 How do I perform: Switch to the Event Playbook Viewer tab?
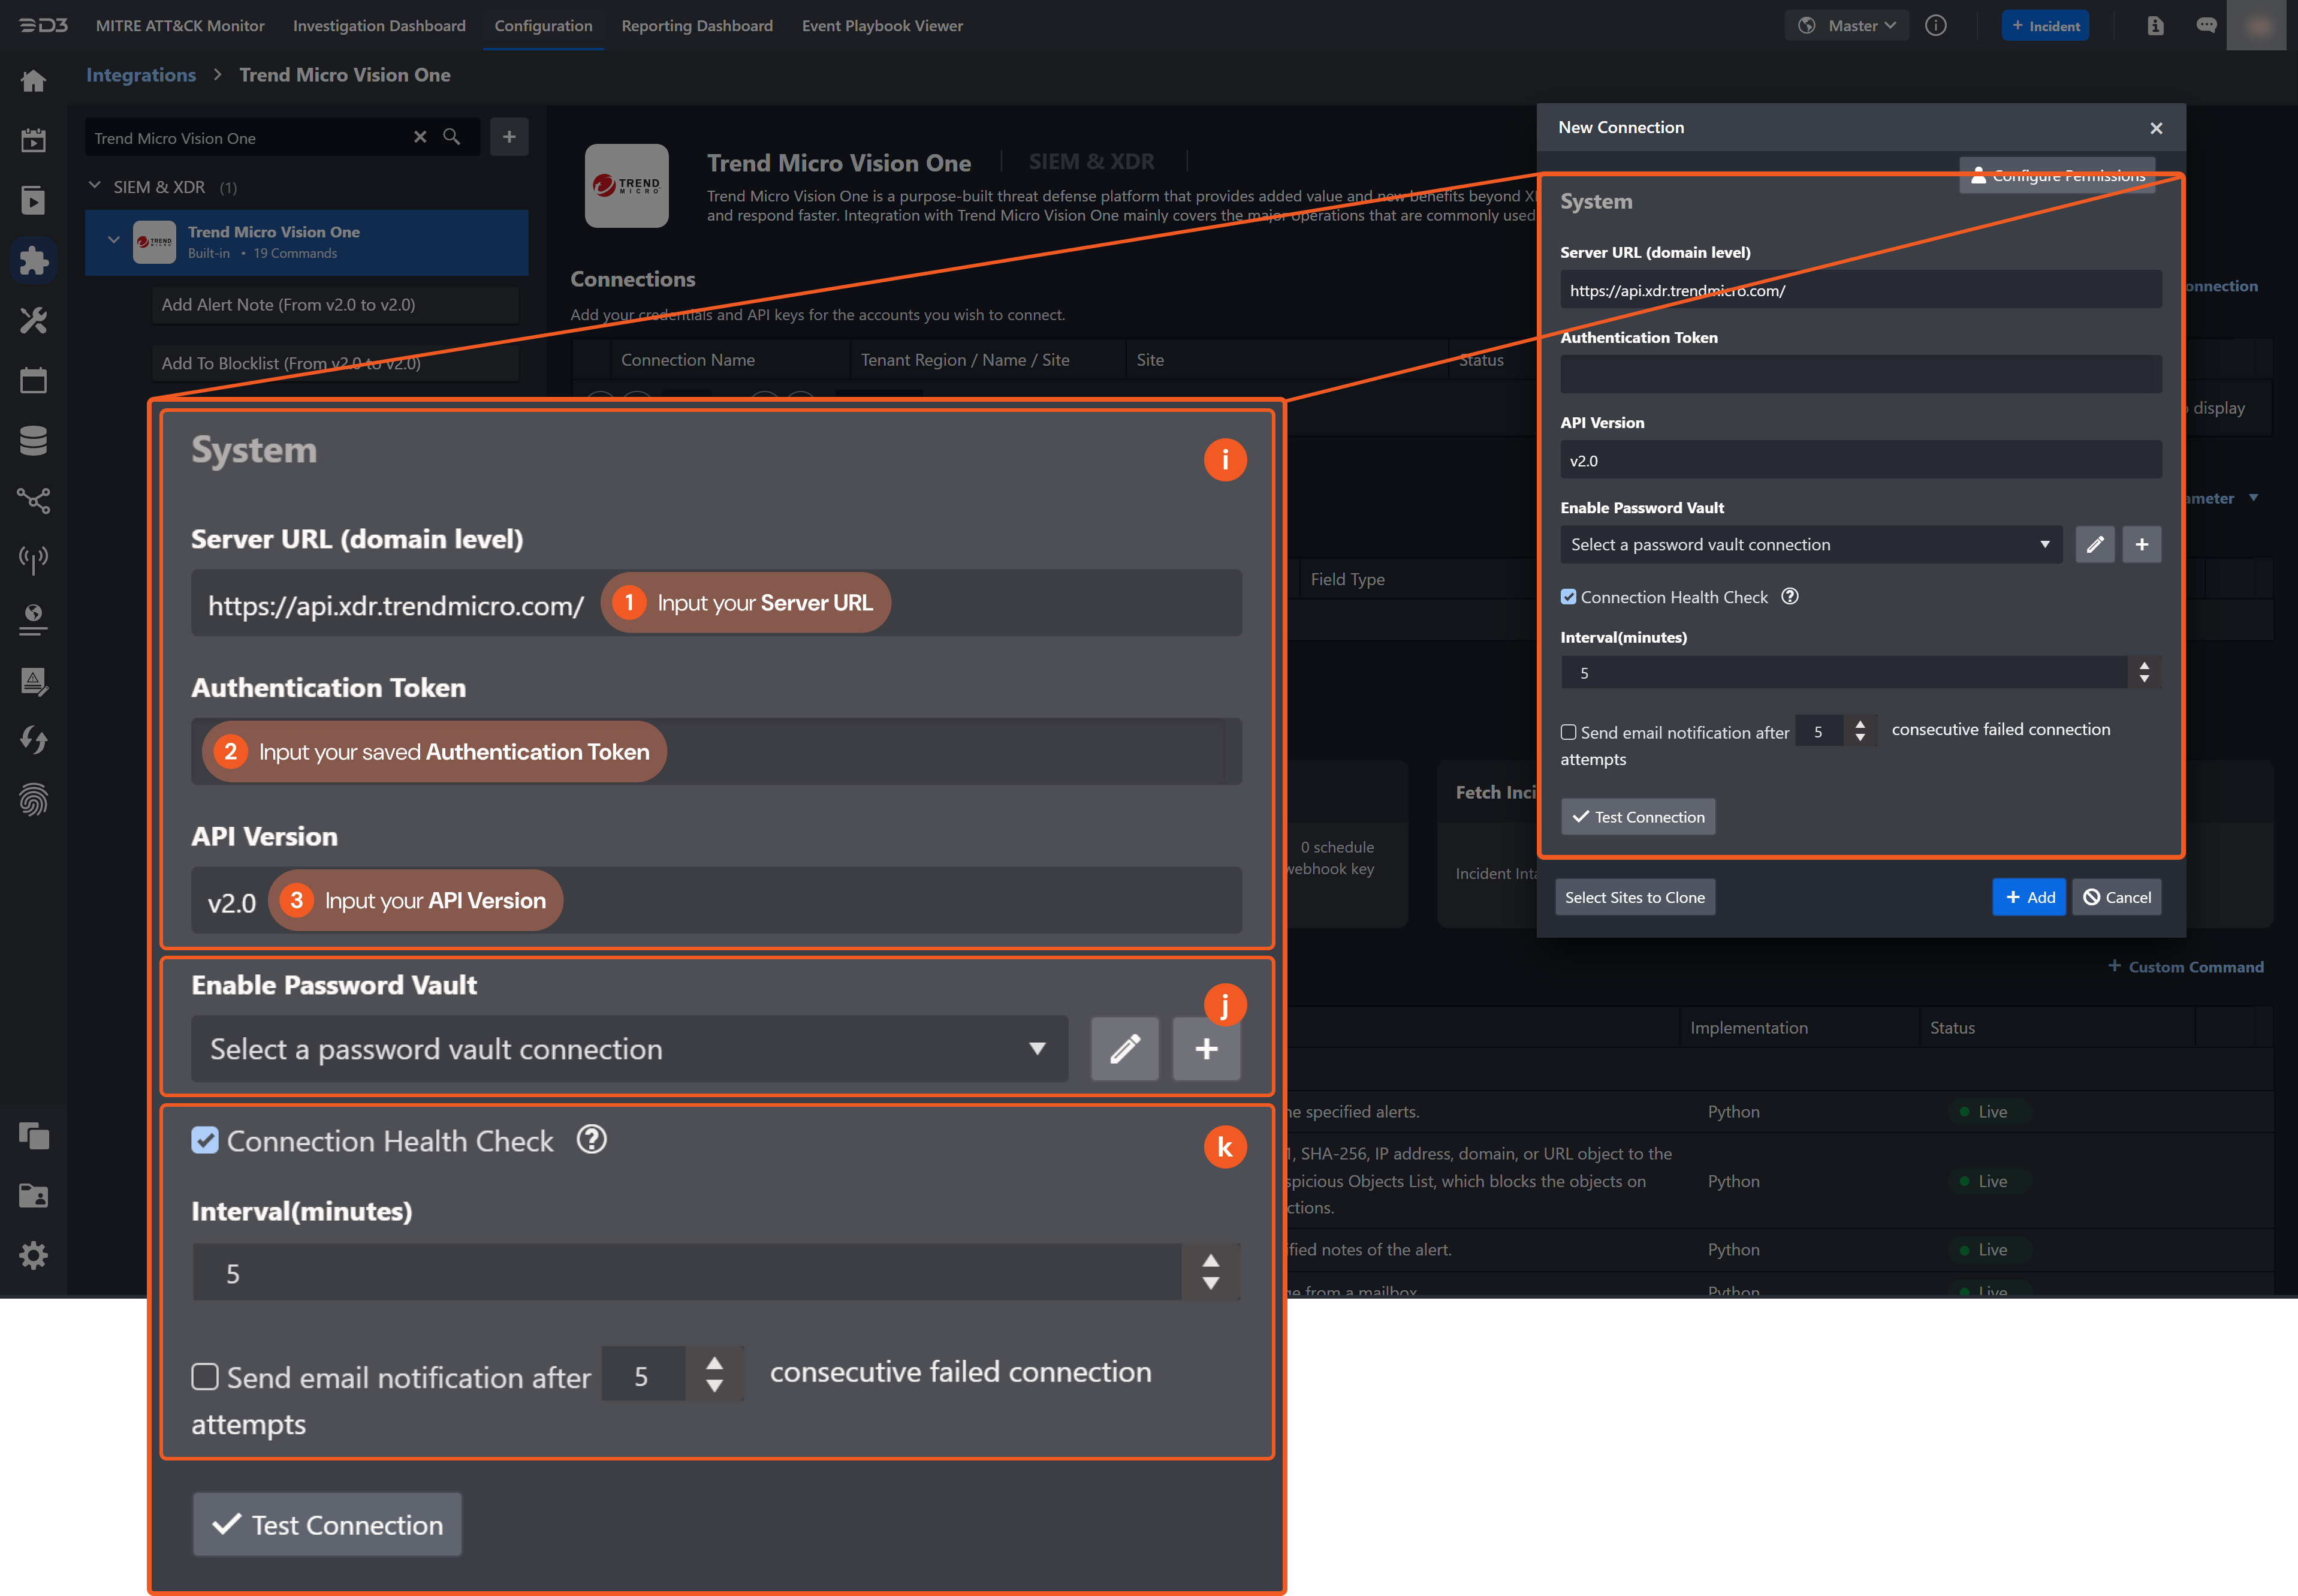882,26
